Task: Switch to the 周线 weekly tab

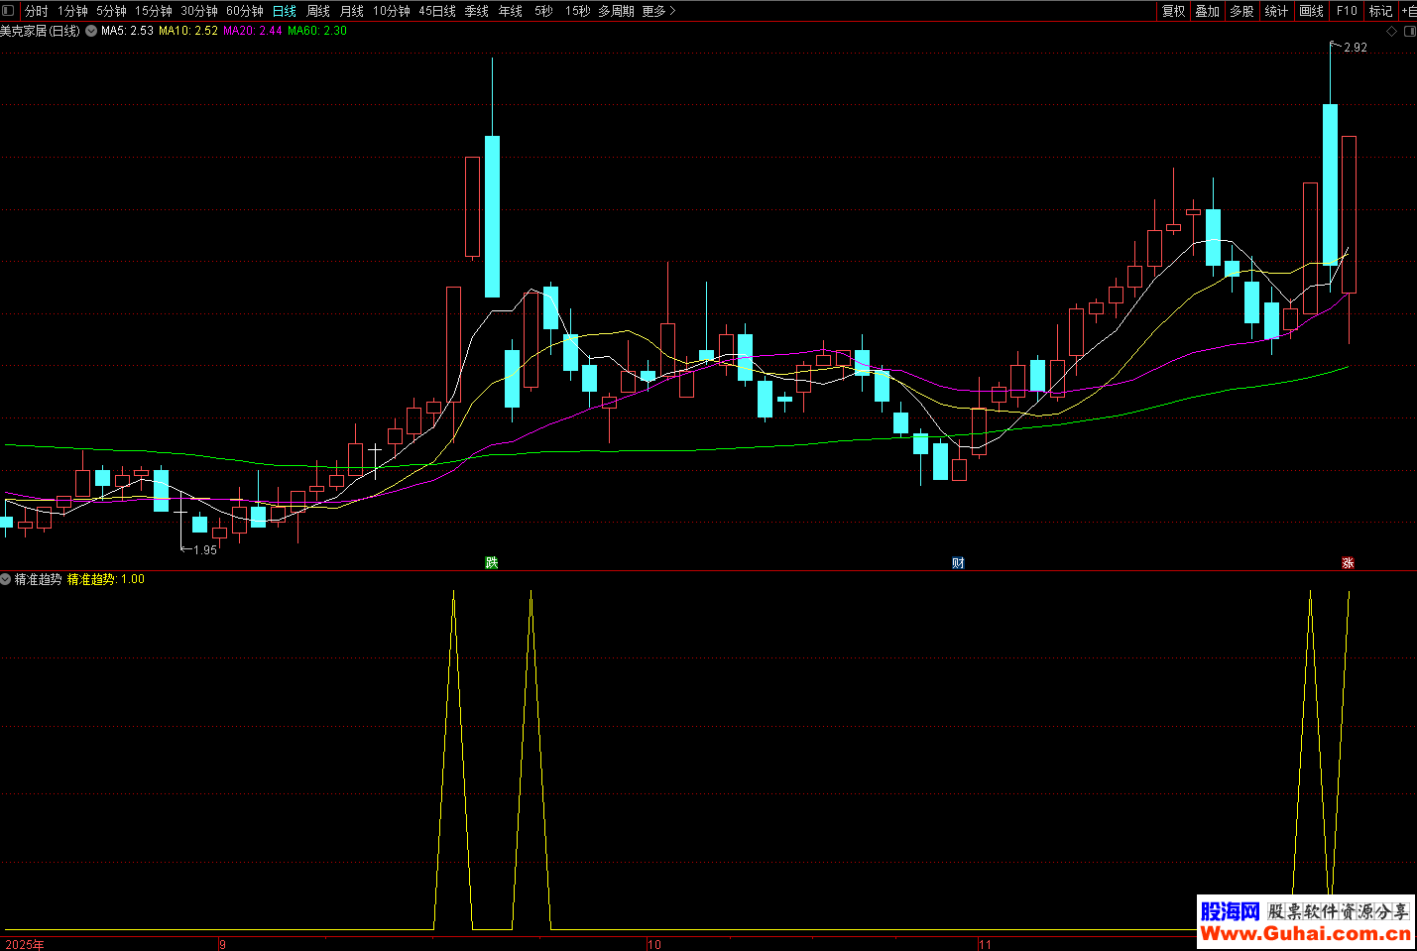Action: (317, 11)
